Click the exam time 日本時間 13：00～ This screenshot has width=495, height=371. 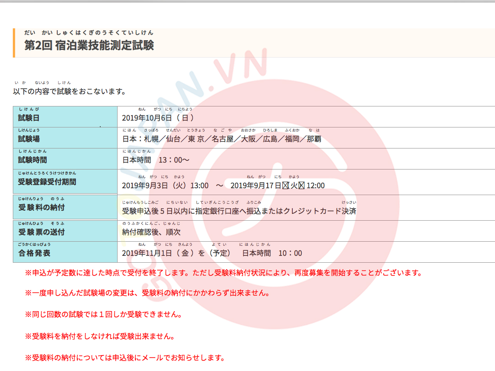(156, 160)
